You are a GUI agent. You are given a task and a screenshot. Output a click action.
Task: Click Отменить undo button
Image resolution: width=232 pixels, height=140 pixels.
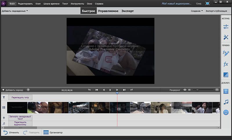click(x=11, y=132)
